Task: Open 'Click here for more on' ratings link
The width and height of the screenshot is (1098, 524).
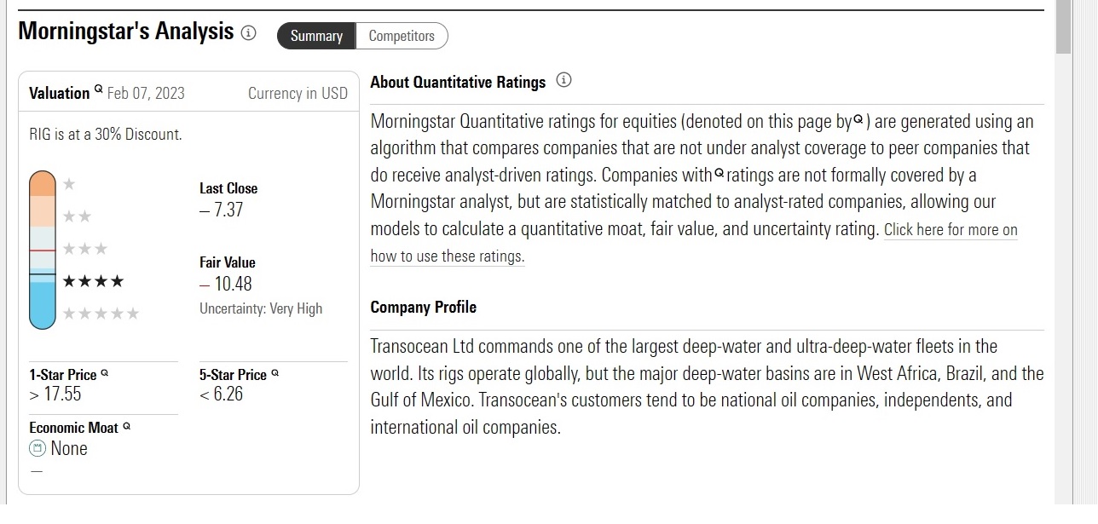Action: point(951,230)
